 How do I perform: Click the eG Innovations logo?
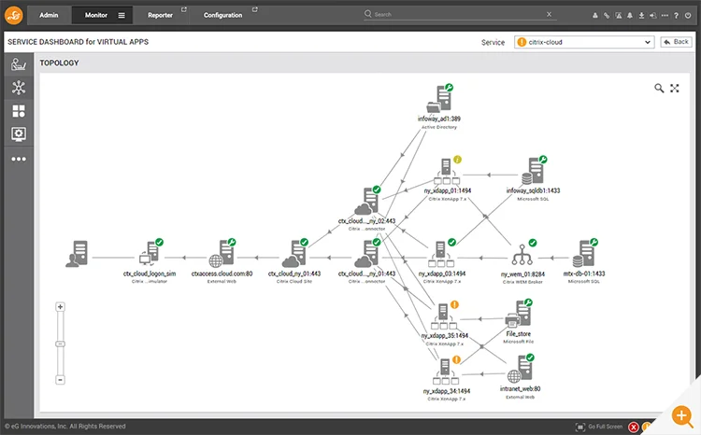13,15
